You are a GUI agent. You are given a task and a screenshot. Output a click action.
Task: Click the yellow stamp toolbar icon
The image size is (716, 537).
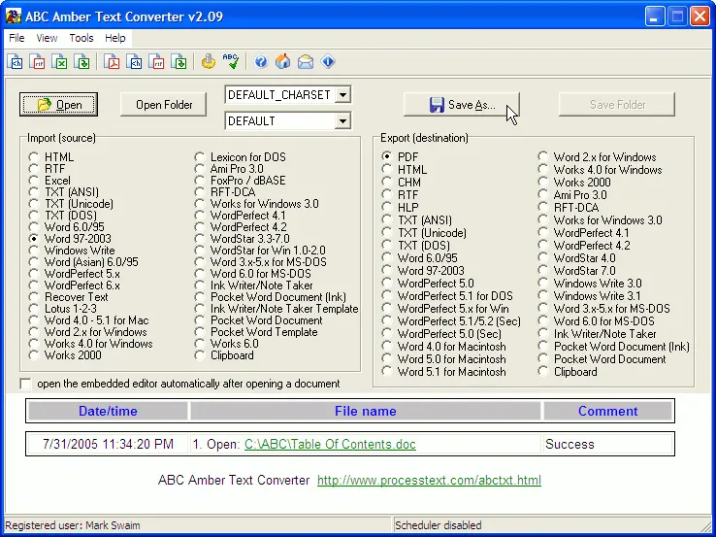208,62
